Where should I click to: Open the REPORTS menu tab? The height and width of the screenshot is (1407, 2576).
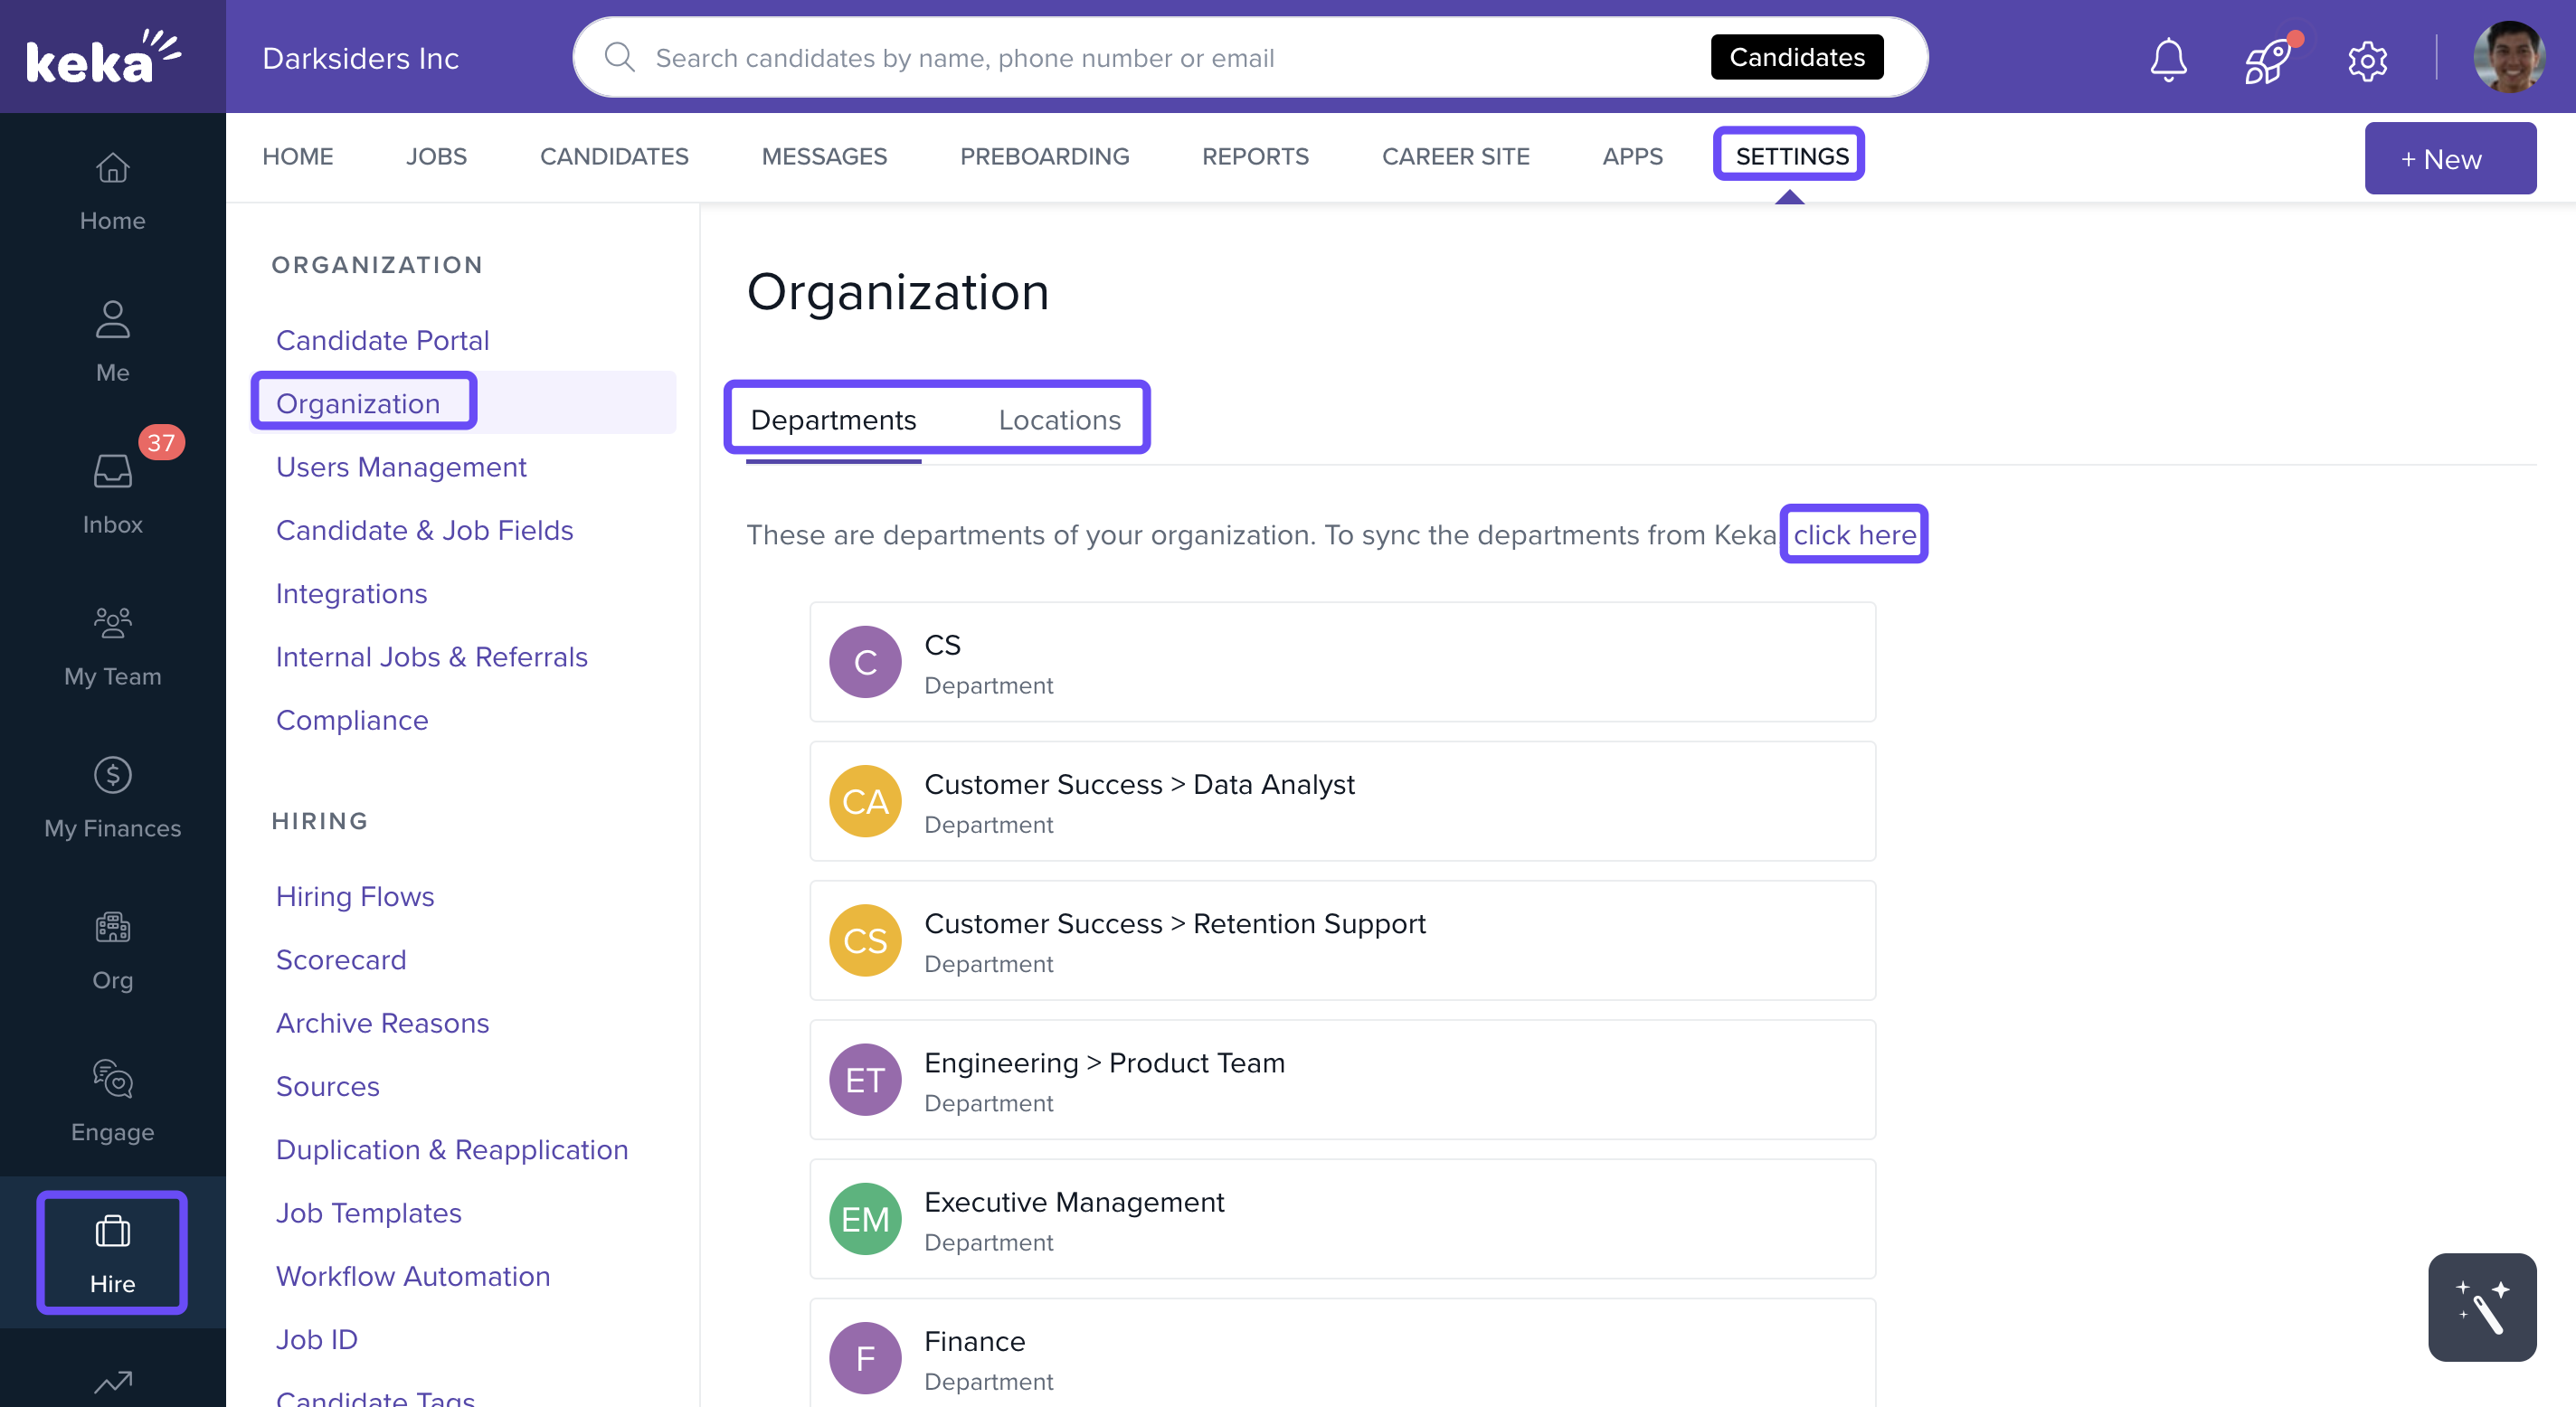(x=1255, y=156)
